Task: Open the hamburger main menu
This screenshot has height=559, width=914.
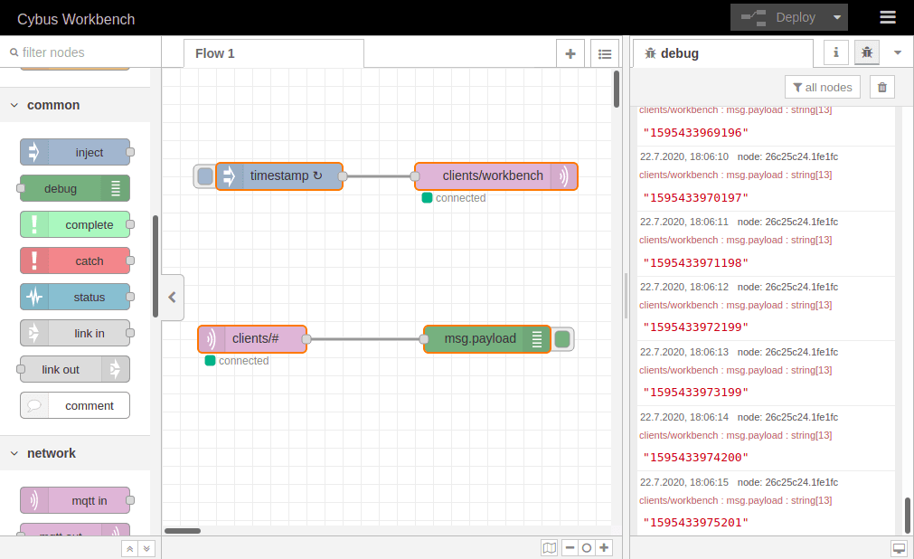Action: (x=888, y=17)
